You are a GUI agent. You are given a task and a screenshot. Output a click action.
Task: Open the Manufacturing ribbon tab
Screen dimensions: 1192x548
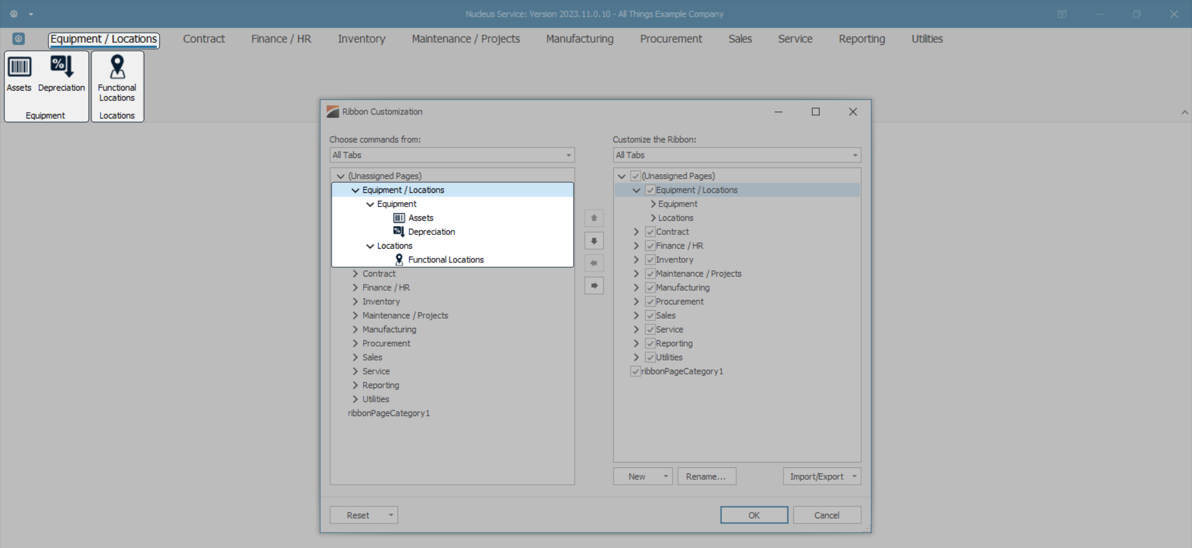coord(580,39)
